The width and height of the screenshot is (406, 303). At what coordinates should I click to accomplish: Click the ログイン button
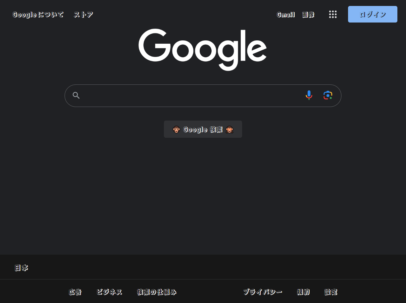[373, 14]
